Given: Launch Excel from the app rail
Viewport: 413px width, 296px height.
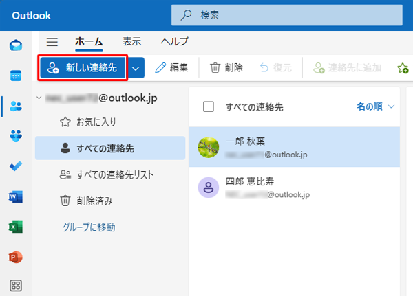Looking at the screenshot, I should tap(16, 227).
